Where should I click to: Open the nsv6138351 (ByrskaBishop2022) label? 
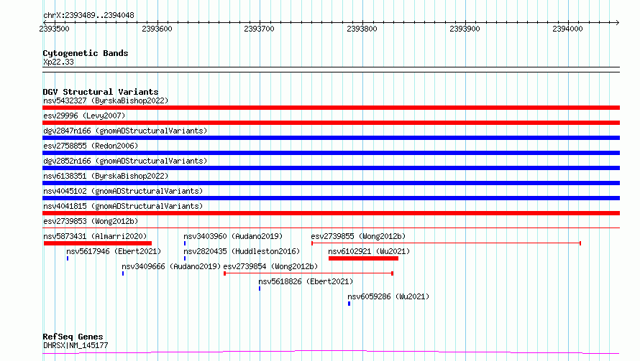point(106,176)
